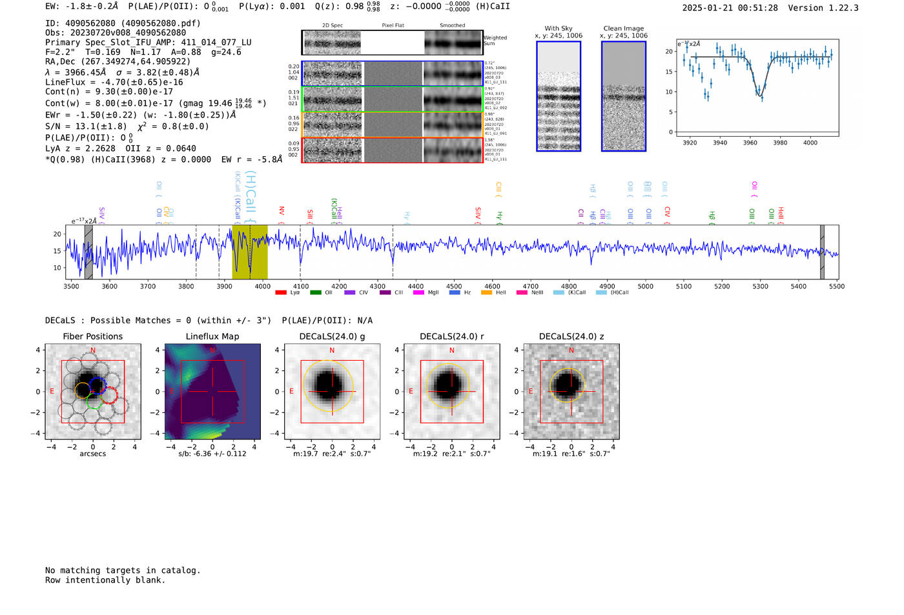Select the "No matching targets in catalog." text
The image size is (904, 615).
[123, 570]
